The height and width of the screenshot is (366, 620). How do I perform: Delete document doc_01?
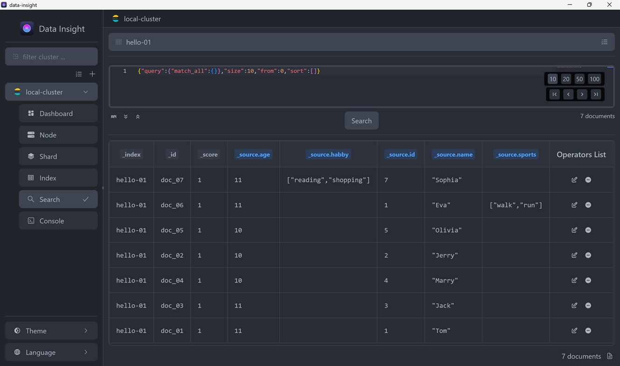(588, 330)
